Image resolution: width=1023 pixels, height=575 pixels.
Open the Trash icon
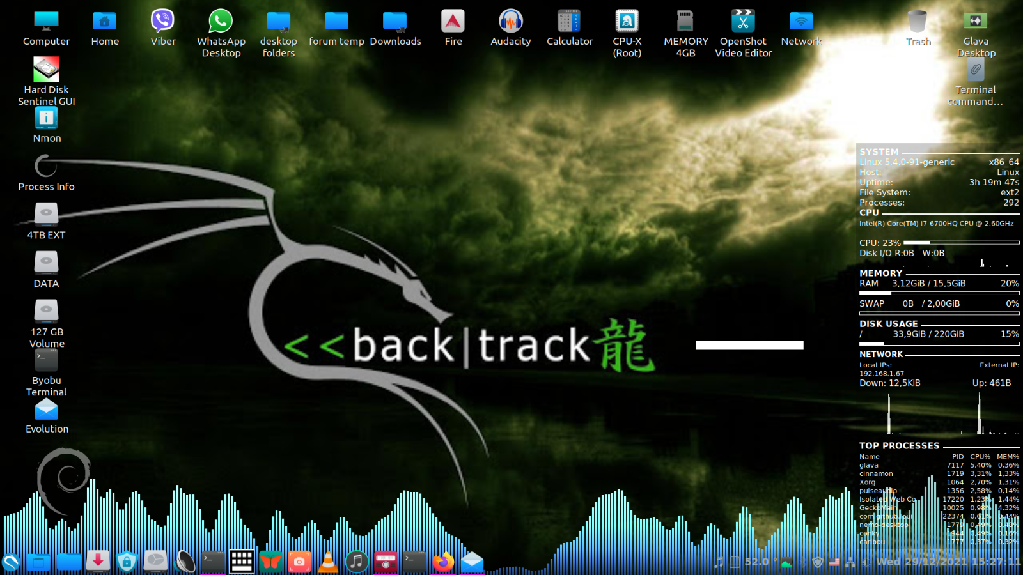tap(918, 29)
